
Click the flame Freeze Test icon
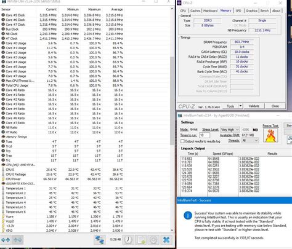[270, 135]
